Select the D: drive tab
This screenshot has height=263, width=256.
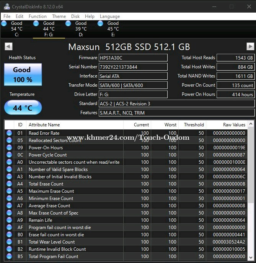pos(81,29)
